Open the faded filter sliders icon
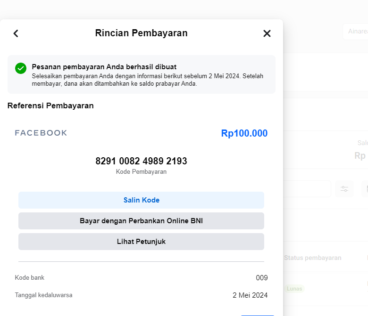368x316 pixels. [344, 189]
